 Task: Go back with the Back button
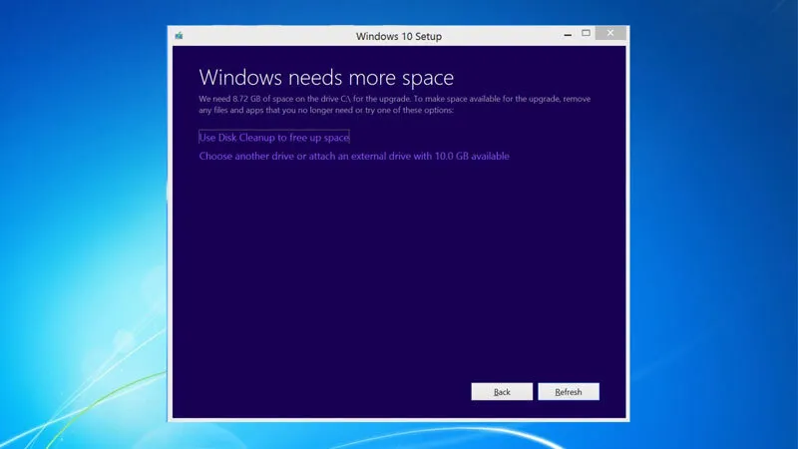coord(502,391)
